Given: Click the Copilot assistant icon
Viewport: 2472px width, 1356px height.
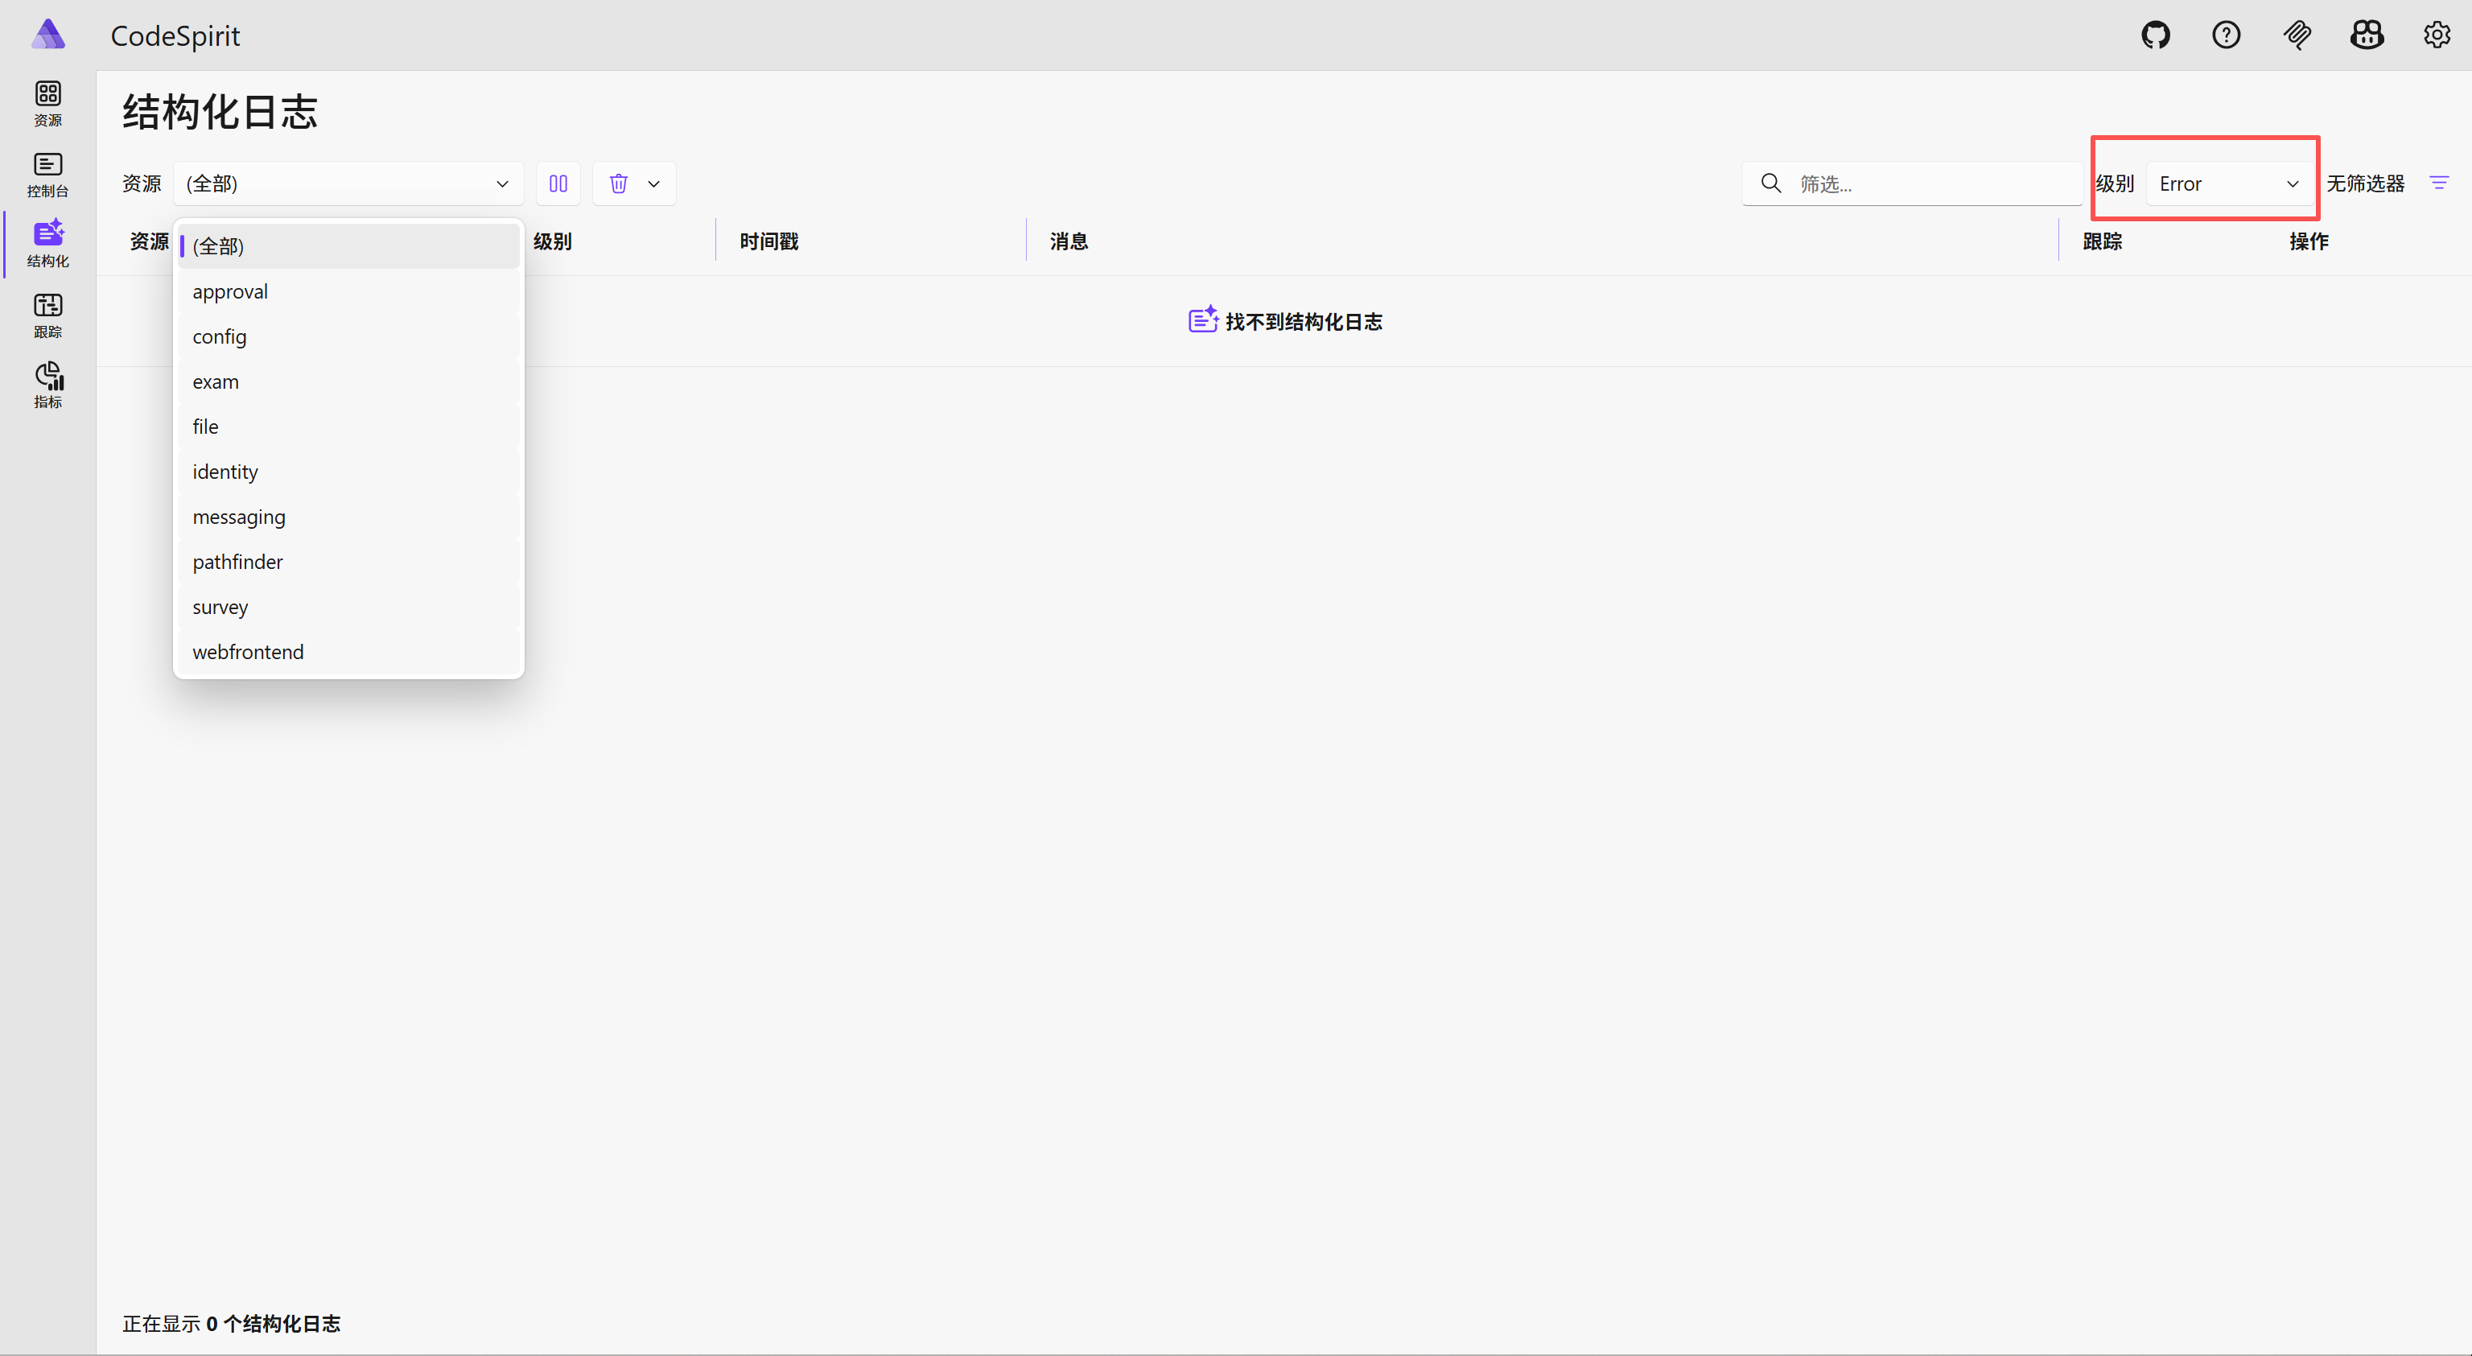Looking at the screenshot, I should point(2367,35).
